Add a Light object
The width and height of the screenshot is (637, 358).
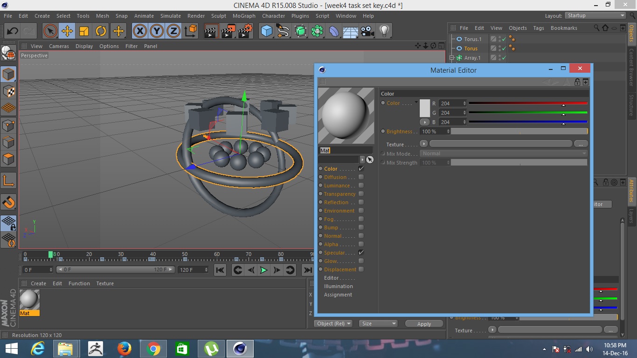[x=384, y=31]
